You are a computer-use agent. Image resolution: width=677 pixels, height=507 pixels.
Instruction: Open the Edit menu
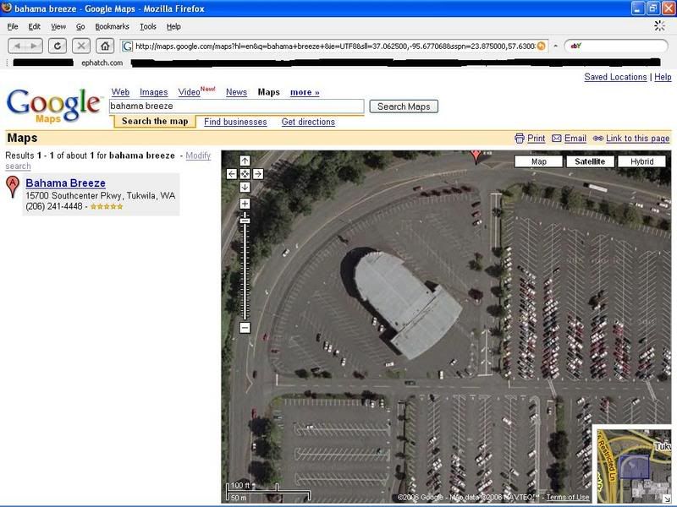(x=34, y=27)
